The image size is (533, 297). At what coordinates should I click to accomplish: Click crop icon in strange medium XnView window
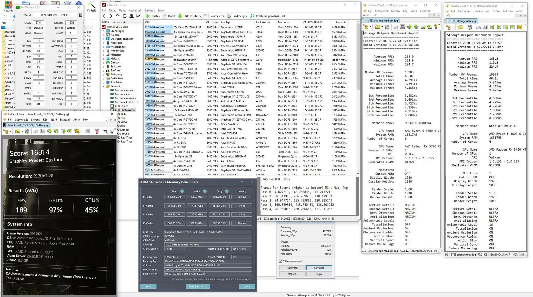click(403, 27)
